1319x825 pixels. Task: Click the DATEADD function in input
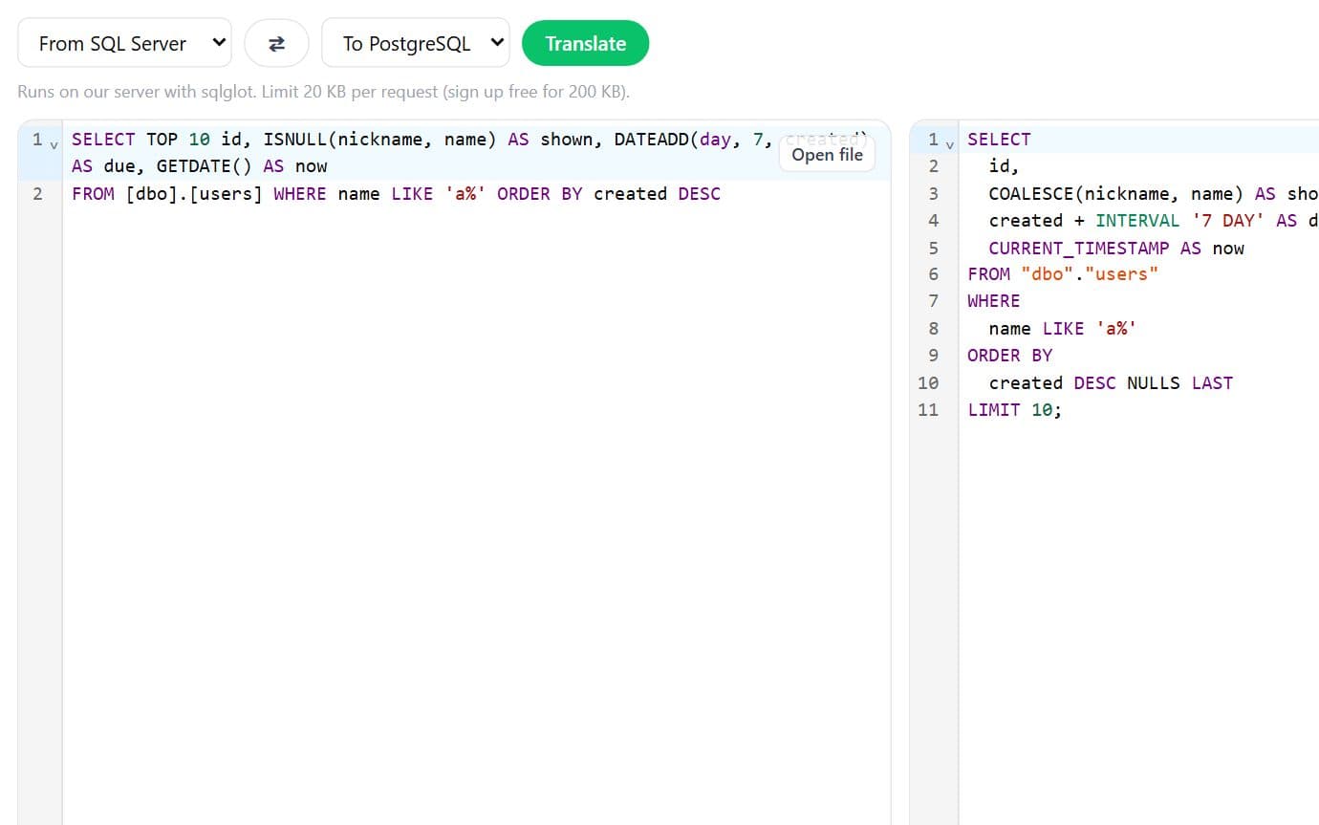[652, 140]
